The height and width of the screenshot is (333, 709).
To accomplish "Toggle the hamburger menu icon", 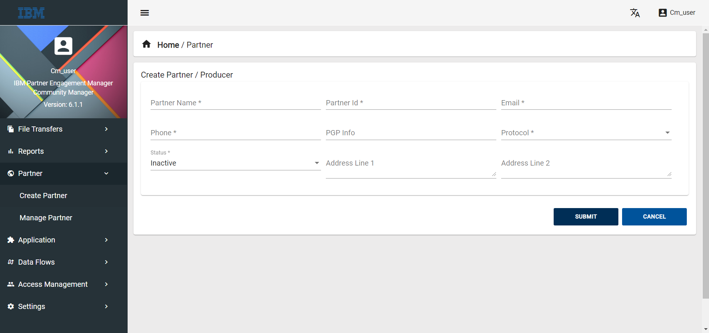I will [145, 13].
